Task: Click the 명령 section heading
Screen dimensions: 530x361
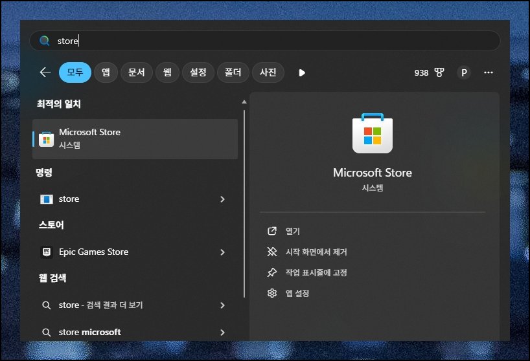Action: click(x=44, y=173)
